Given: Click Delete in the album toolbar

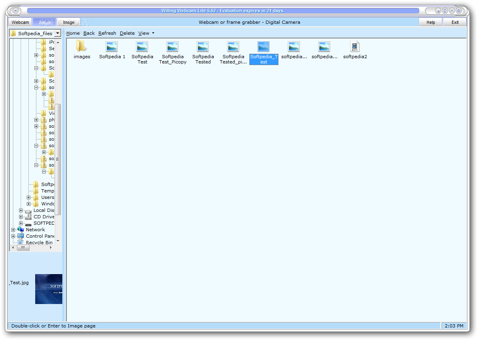Looking at the screenshot, I should (127, 33).
